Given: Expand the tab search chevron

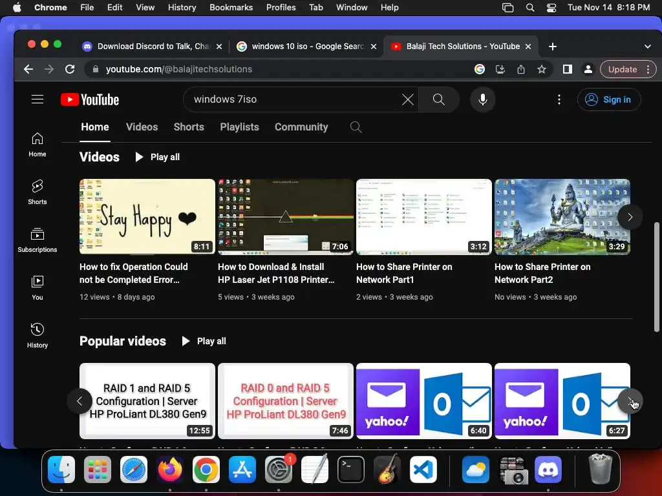Looking at the screenshot, I should [648, 46].
